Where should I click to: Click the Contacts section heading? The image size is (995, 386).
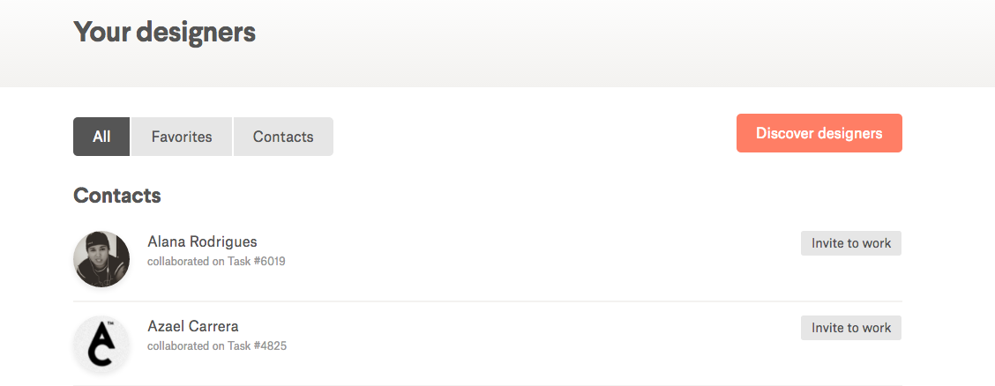[x=116, y=196]
